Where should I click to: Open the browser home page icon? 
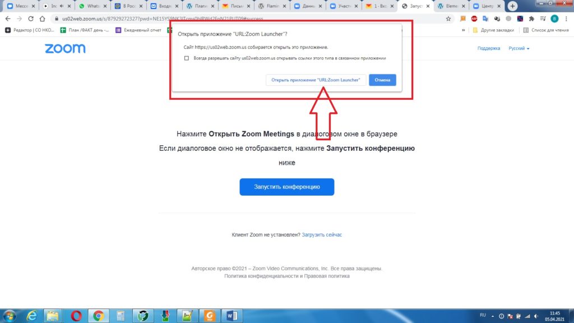click(43, 19)
